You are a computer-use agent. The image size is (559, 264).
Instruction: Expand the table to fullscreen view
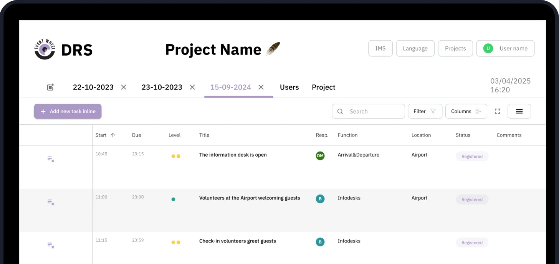click(x=497, y=111)
